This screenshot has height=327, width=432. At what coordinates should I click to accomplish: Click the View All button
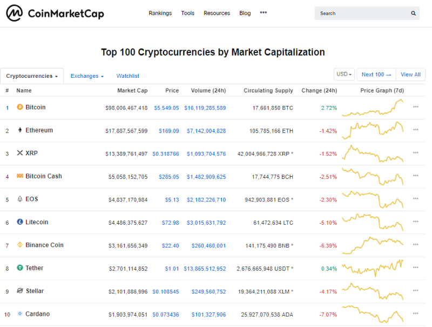pyautogui.click(x=410, y=75)
